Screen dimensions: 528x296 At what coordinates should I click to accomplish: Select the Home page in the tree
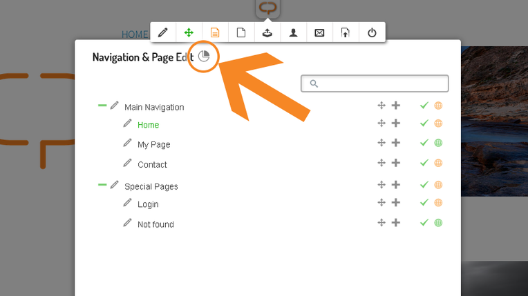pos(148,125)
